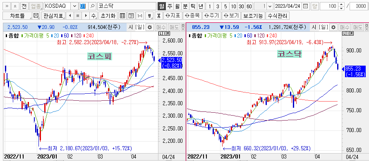Click the grid layout icon
Screen dimensions: 369x161
coord(122,16)
